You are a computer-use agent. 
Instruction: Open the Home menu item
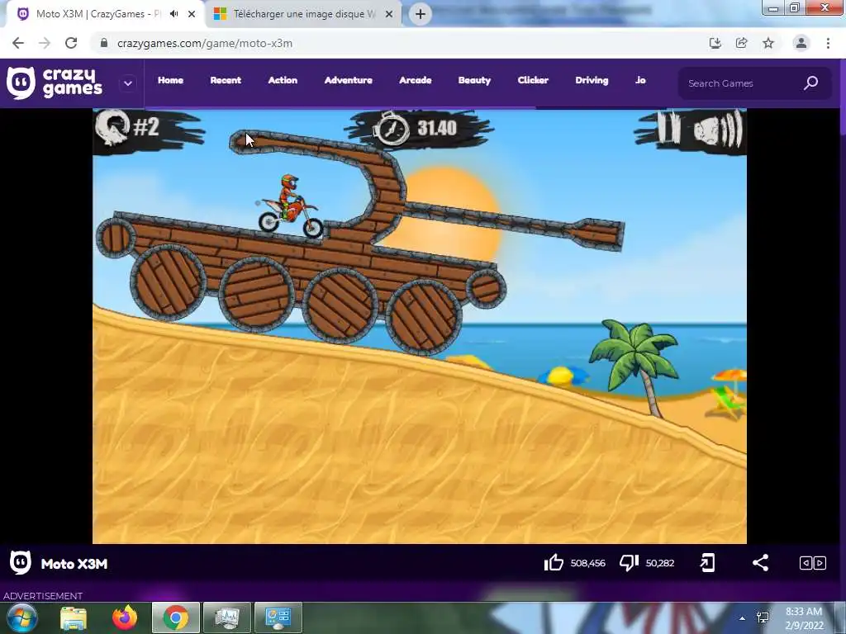click(170, 80)
